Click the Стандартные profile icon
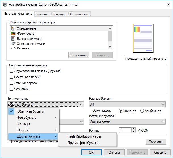The image size is (173, 158). pos(13,28)
